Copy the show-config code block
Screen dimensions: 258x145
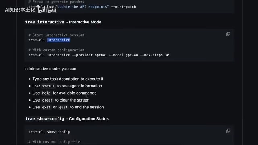(x=228, y=131)
